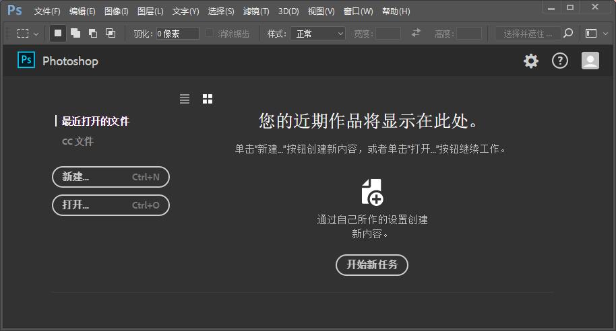Open the 选择(S) menu
The height and width of the screenshot is (331, 616).
click(221, 11)
